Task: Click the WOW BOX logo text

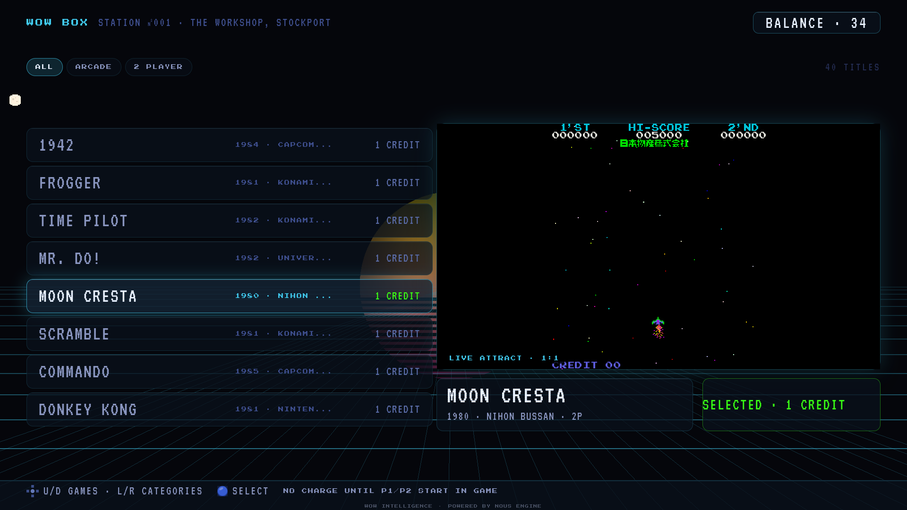Action: coord(57,23)
